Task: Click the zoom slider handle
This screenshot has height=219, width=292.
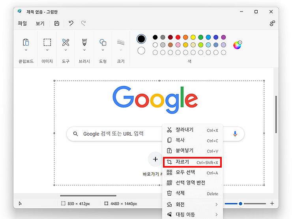Action: click(x=240, y=204)
